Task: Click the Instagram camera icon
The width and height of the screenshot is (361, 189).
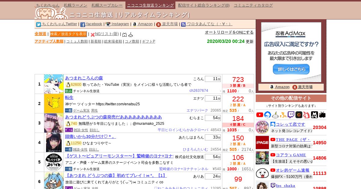Action: tap(108, 25)
